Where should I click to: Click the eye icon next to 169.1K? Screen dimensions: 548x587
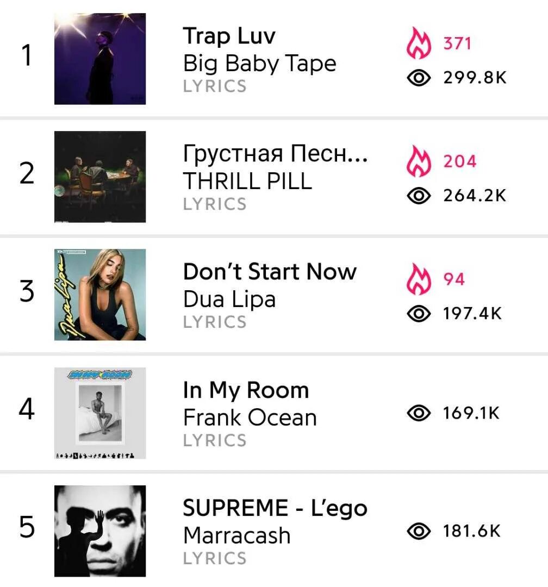coord(419,414)
